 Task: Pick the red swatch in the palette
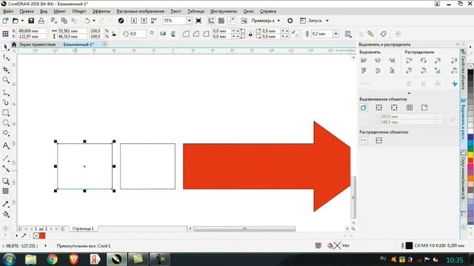(471, 160)
